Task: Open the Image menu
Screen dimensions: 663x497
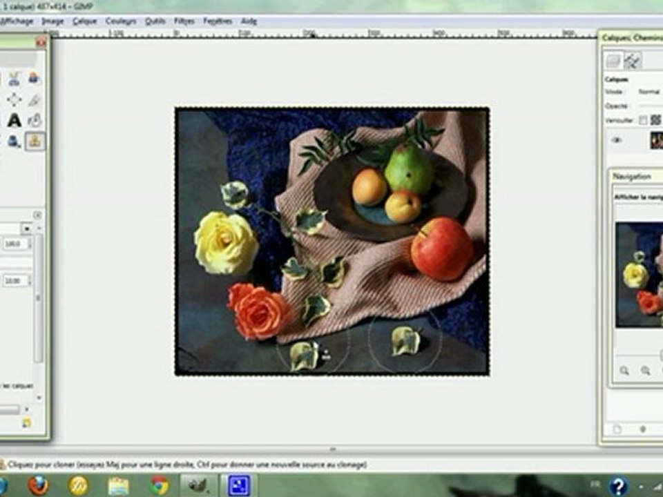Action: point(52,21)
